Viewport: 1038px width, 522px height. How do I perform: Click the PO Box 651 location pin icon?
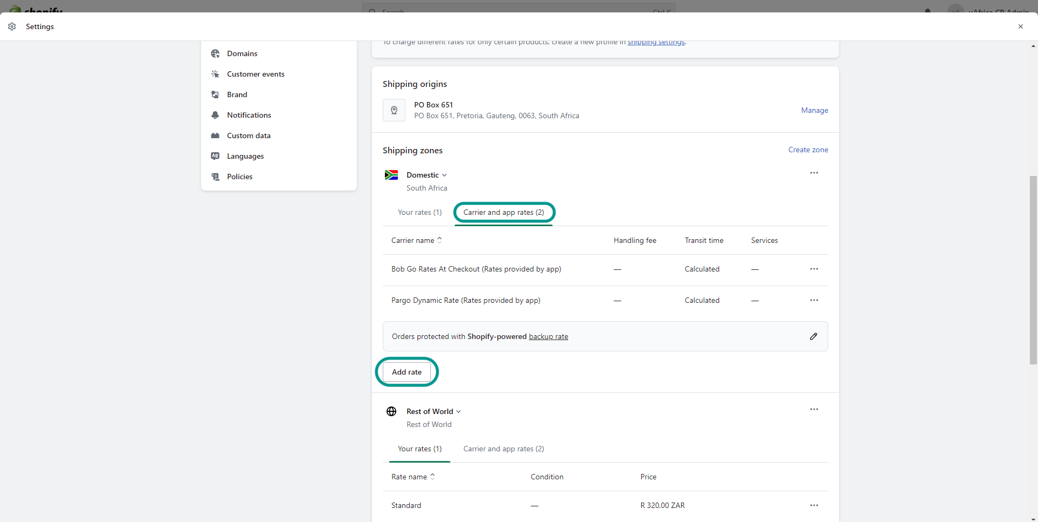click(394, 110)
